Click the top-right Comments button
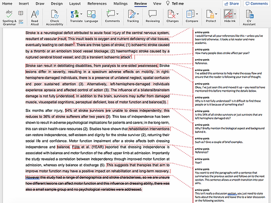Image resolution: width=271 pixels, height=203 pixels. 257,4
